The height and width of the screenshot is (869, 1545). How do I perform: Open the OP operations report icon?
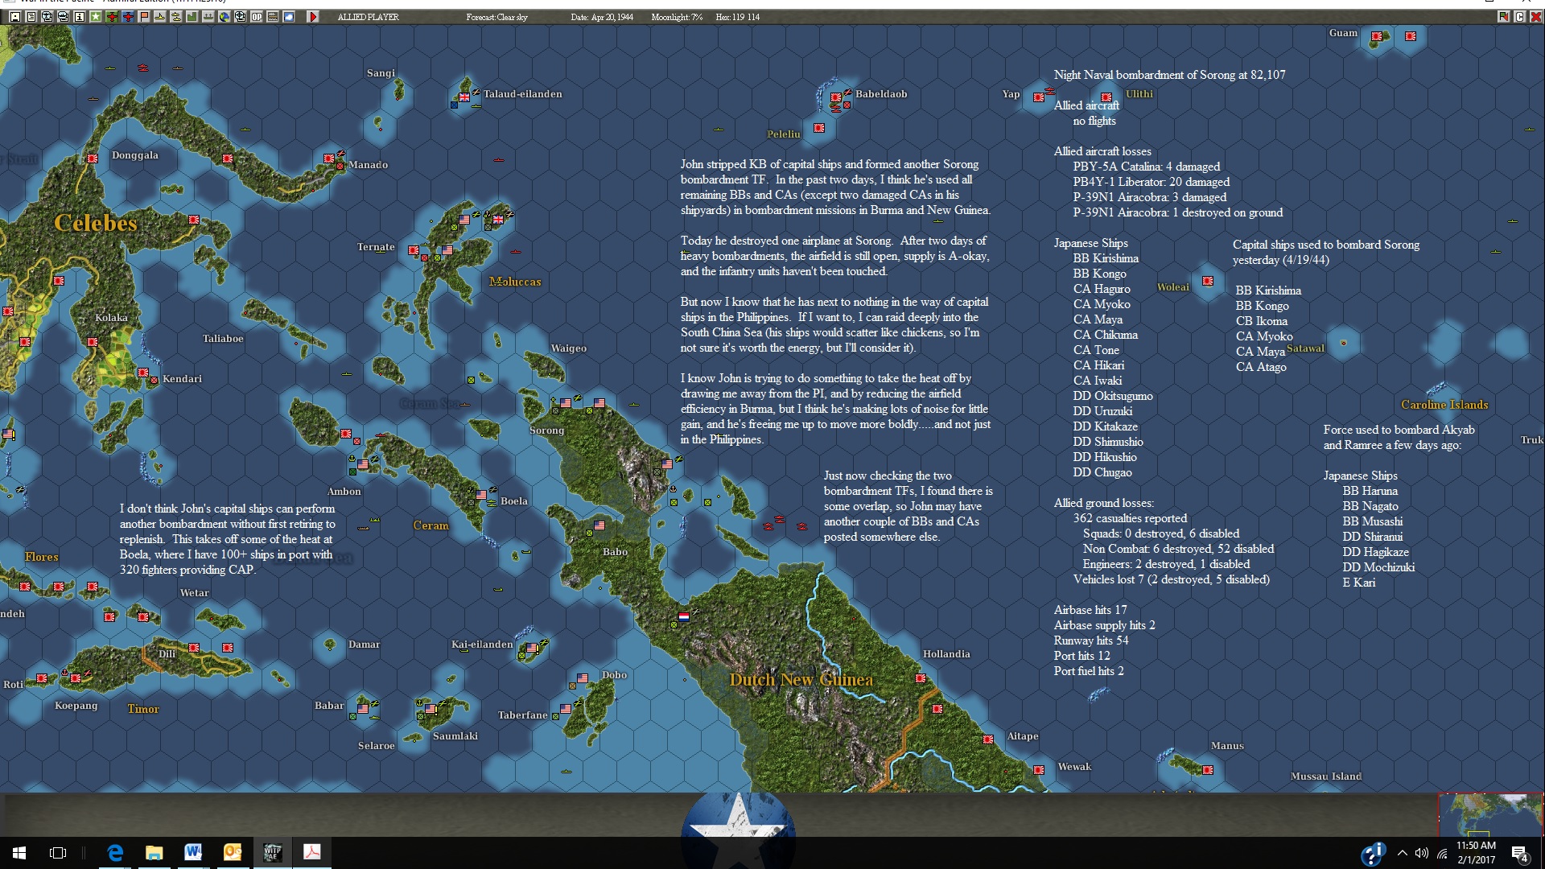pyautogui.click(x=257, y=16)
